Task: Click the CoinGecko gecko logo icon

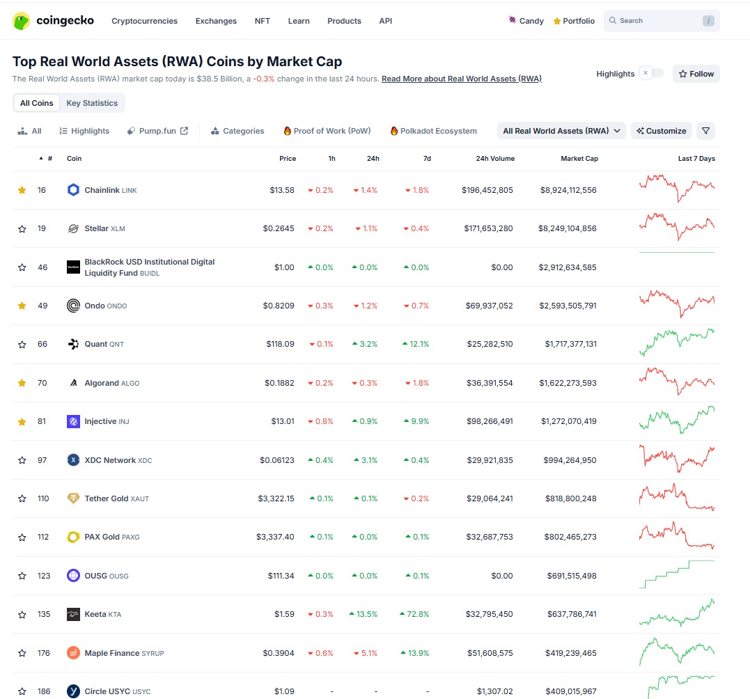Action: coord(21,21)
